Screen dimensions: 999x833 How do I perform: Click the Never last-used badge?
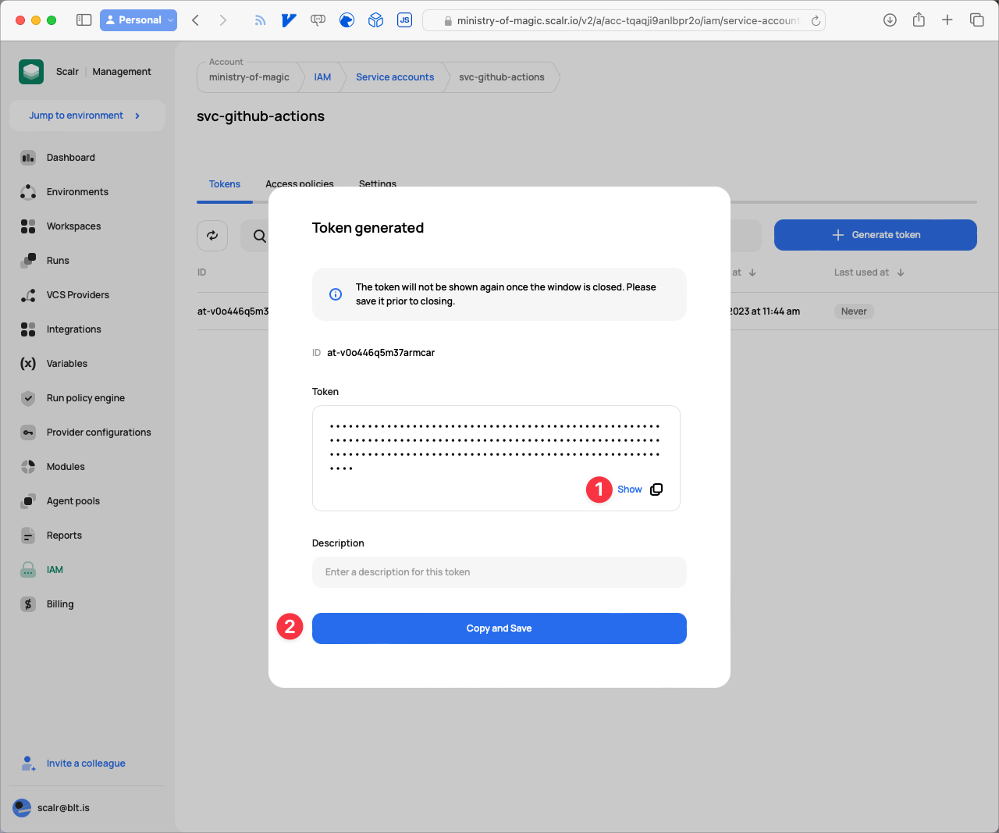point(854,311)
